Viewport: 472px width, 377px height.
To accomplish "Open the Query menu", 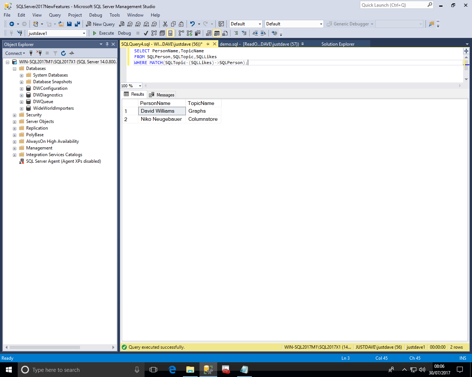I will point(55,15).
